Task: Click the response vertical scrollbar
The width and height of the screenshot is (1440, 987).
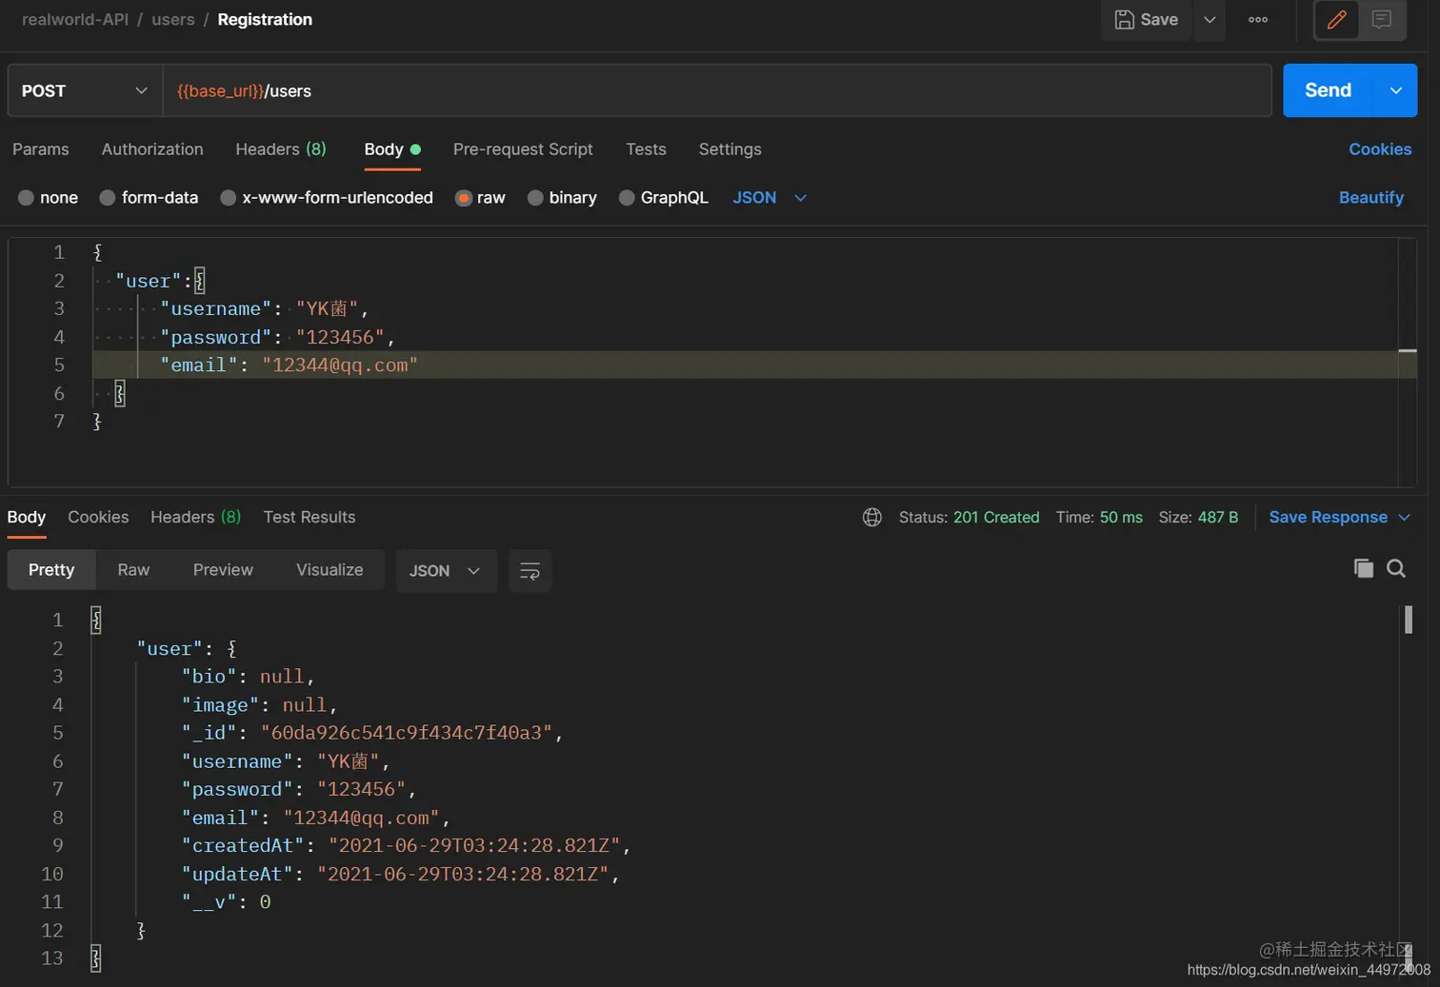Action: coord(1409,620)
